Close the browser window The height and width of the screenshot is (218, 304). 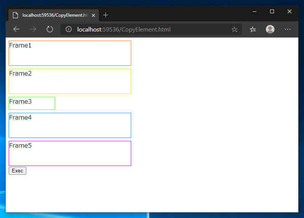pyautogui.click(x=289, y=12)
